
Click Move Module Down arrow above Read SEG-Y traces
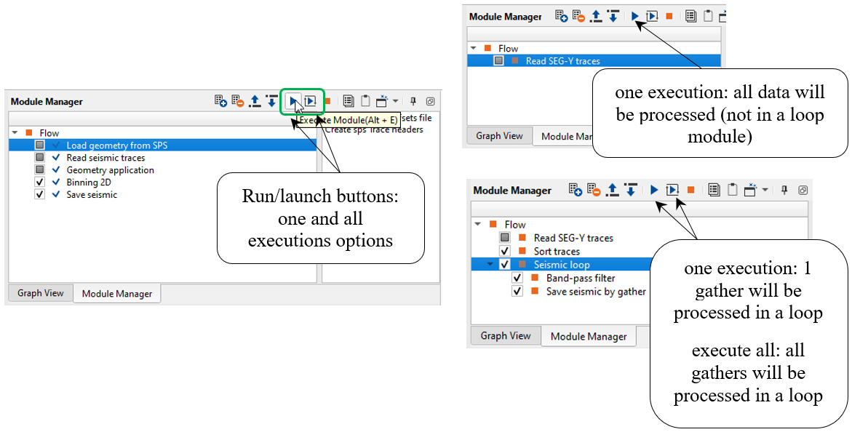(x=613, y=16)
